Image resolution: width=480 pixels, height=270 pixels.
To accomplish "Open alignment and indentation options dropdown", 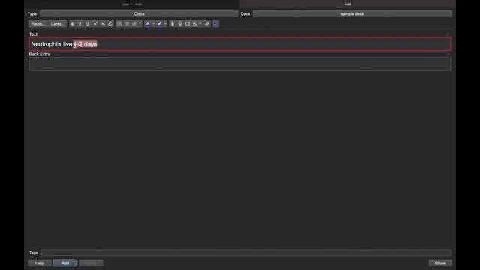I will coord(136,24).
